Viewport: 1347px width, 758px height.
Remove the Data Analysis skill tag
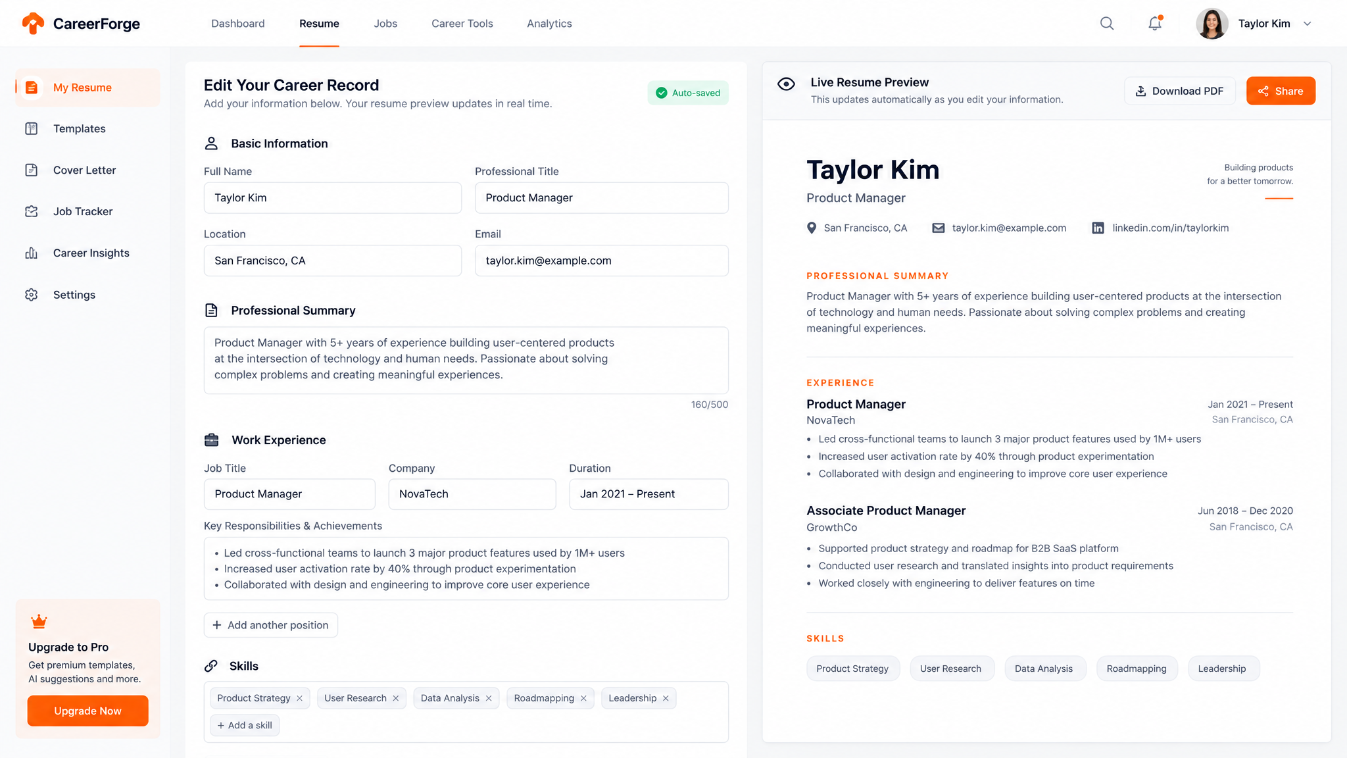(x=489, y=699)
